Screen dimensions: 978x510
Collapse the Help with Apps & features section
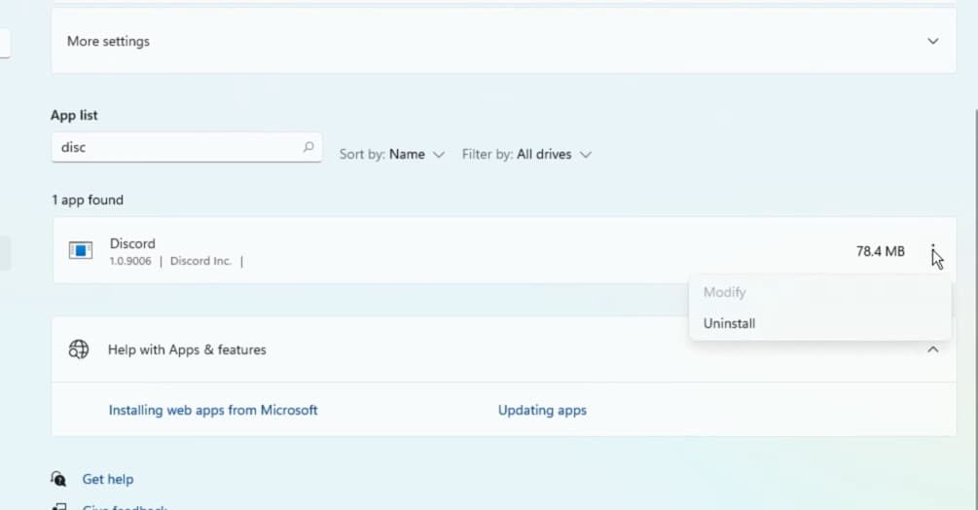tap(932, 349)
